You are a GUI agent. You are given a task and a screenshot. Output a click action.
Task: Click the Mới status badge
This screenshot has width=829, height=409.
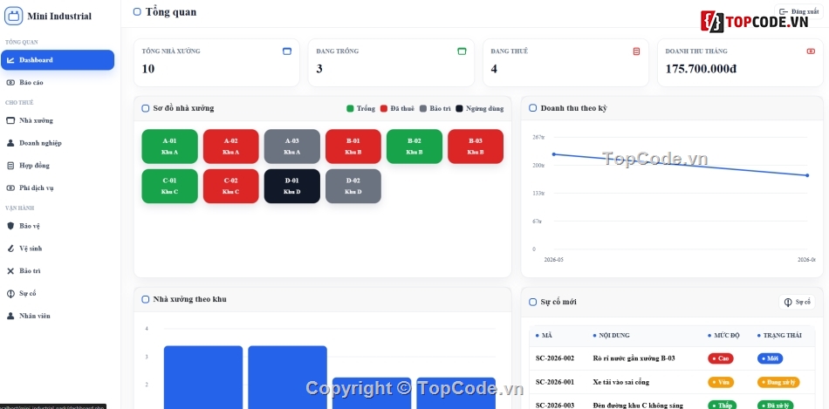point(770,358)
